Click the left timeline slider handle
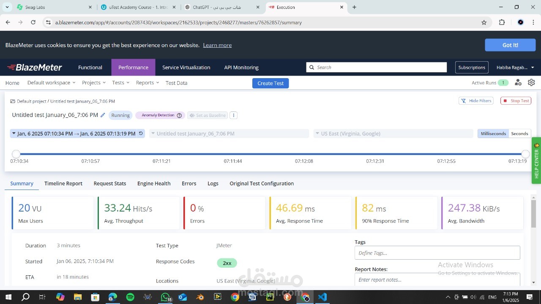Image resolution: width=541 pixels, height=304 pixels. (x=16, y=154)
